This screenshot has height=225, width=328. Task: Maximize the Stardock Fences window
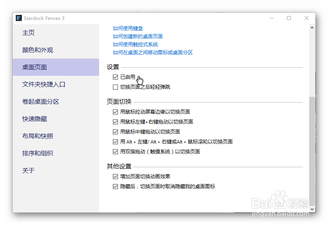point(289,18)
